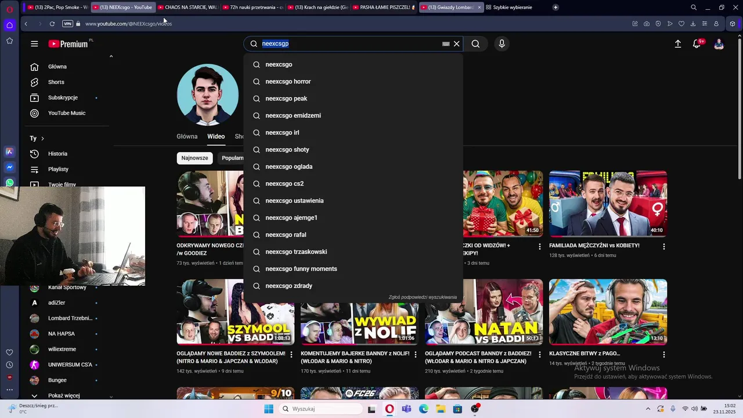743x418 pixels.
Task: Open Opera snapshot camera icon
Action: (647, 24)
